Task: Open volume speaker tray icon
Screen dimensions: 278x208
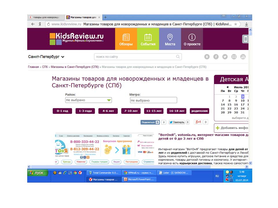Action: point(231,172)
